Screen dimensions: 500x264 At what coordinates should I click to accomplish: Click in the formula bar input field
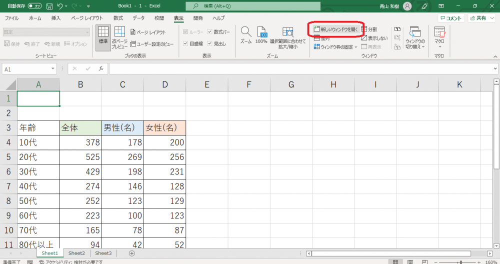click(x=300, y=68)
